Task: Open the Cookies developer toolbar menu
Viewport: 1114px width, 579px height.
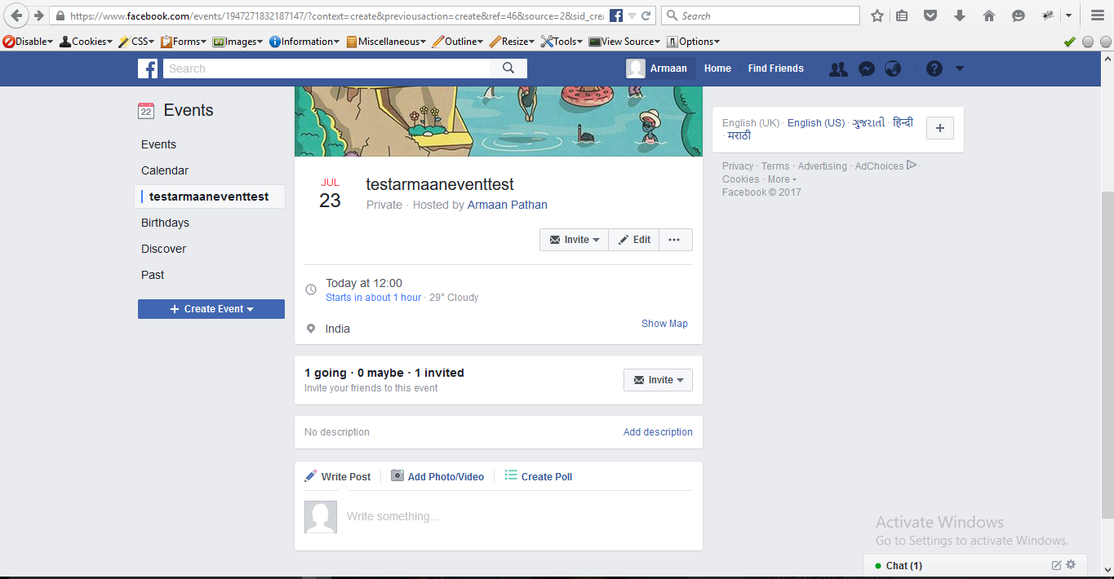Action: coord(87,42)
